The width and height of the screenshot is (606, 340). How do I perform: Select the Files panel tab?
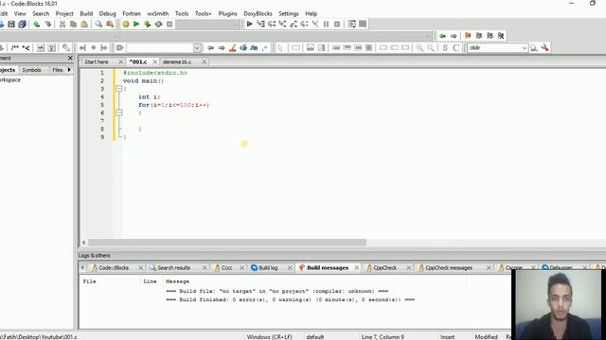[x=57, y=70]
